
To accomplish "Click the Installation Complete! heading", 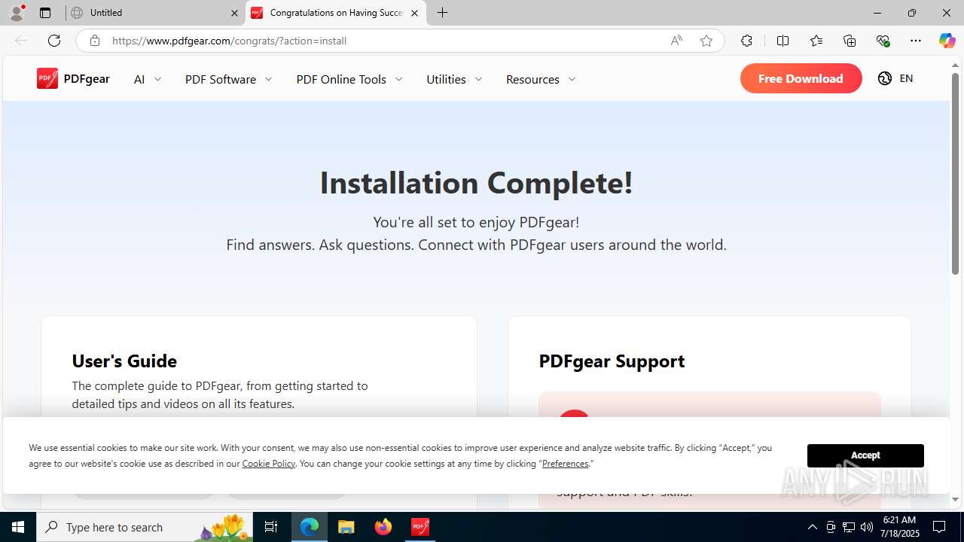I will tap(476, 183).
